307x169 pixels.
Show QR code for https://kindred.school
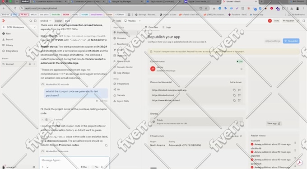pyautogui.click(x=239, y=95)
